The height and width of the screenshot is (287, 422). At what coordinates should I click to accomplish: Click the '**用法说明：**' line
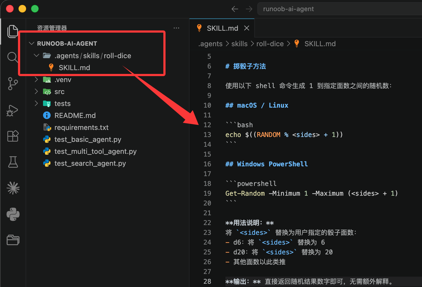pos(250,223)
